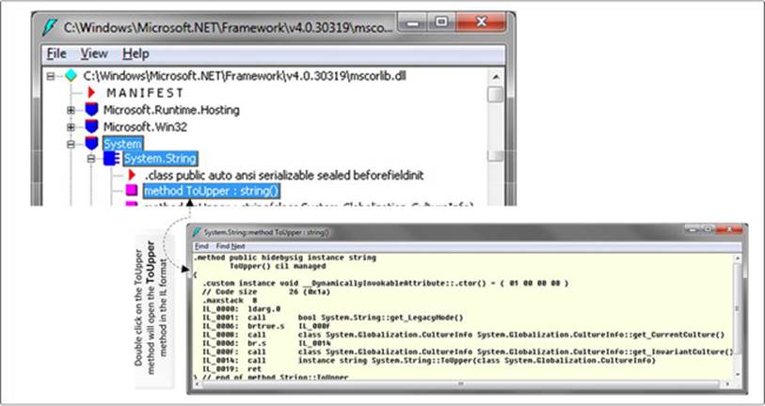Open the File menu in ILDASM

coord(56,54)
